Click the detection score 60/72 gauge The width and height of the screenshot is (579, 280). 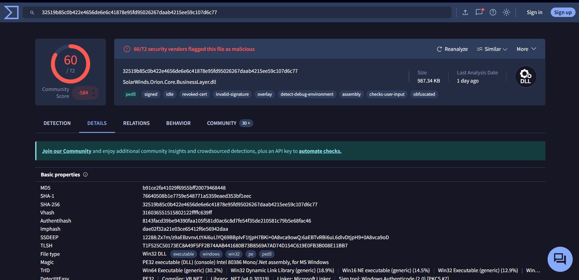tap(71, 64)
